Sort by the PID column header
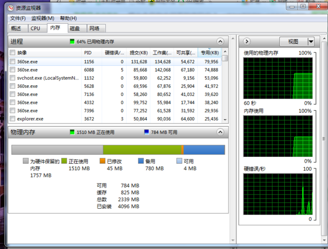This screenshot has width=328, height=249. [x=92, y=52]
